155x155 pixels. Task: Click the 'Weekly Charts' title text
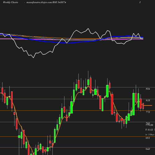[x=11, y=2]
